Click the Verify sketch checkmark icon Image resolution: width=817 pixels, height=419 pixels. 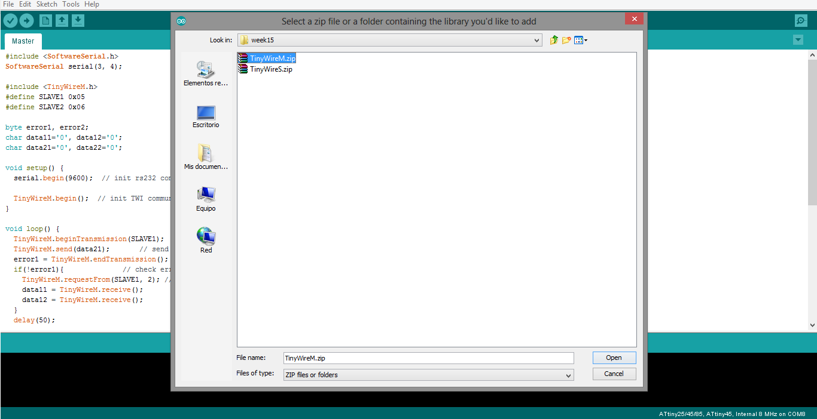(x=11, y=21)
